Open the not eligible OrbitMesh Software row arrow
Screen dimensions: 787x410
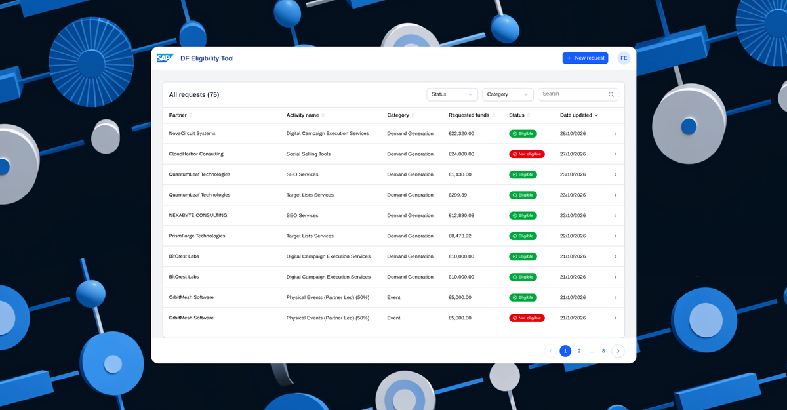coord(615,318)
